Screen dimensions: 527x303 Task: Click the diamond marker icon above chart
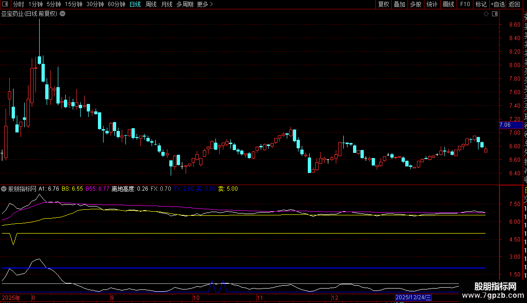(486, 14)
